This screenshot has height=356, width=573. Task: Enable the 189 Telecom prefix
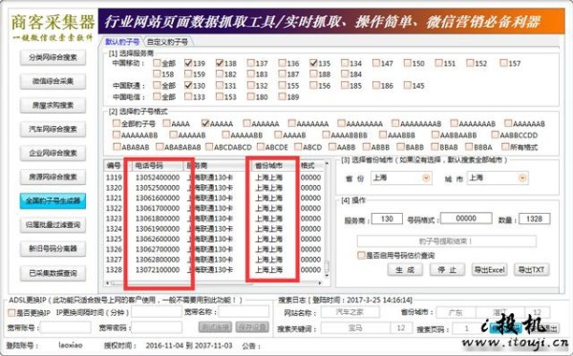coord(282,96)
